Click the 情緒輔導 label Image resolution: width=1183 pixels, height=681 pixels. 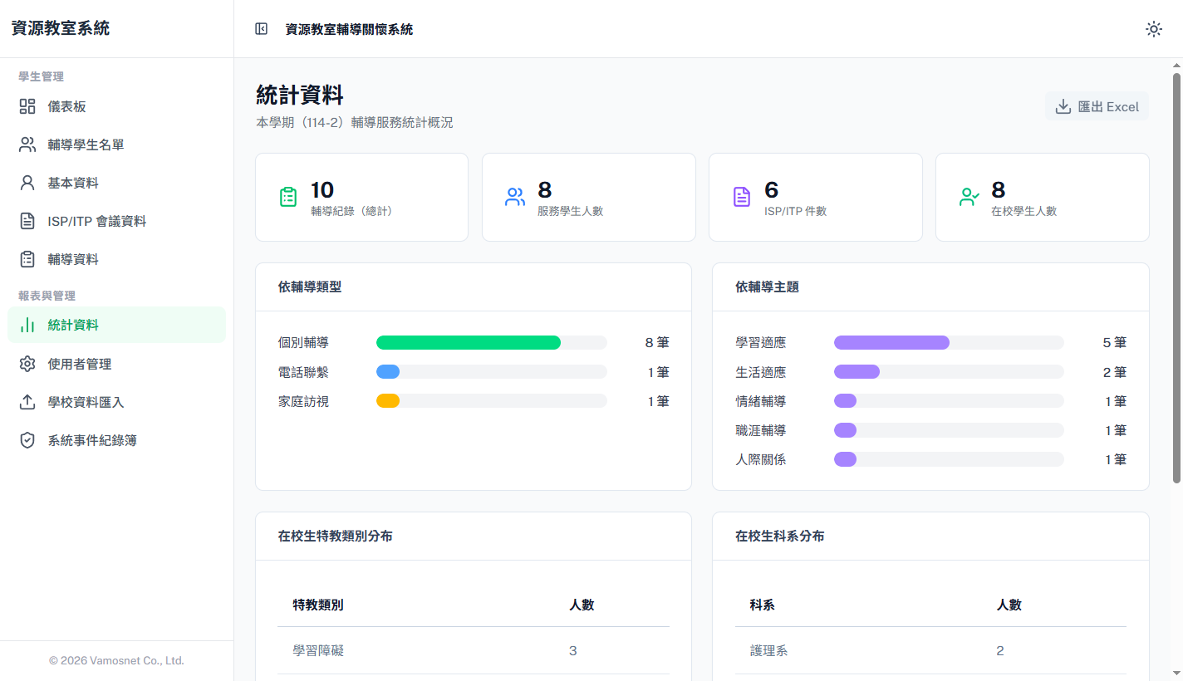[761, 401]
